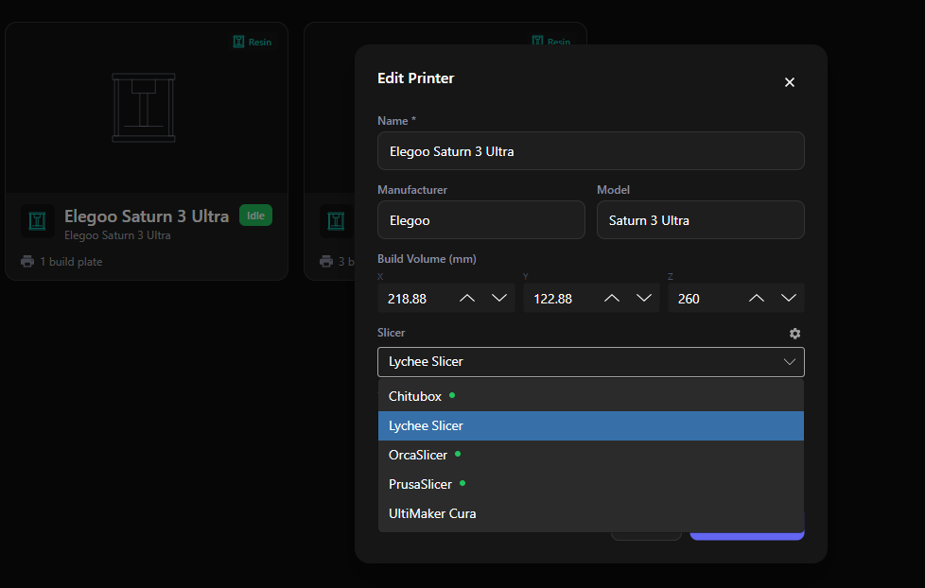The width and height of the screenshot is (925, 588).
Task: Increase the Y build volume value
Action: tap(612, 299)
